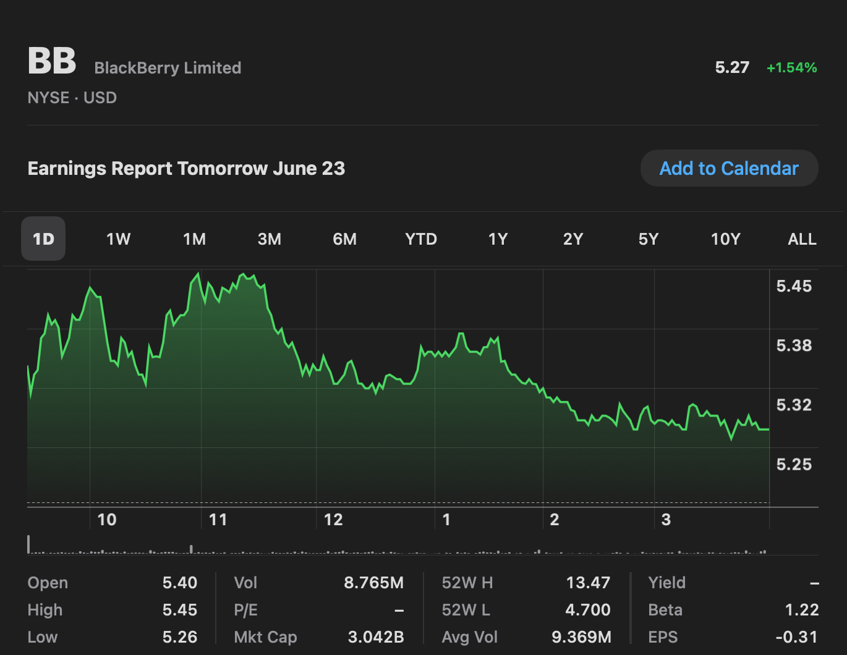This screenshot has height=655, width=847.
Task: Click the Avg Vol value 9.369M
Action: point(582,637)
